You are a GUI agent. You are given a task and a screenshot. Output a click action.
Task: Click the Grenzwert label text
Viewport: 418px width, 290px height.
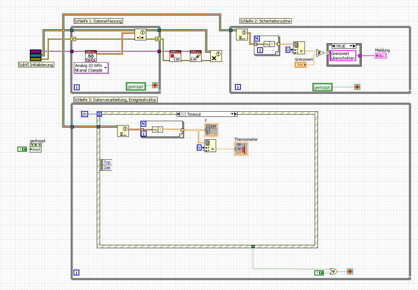pyautogui.click(x=304, y=59)
